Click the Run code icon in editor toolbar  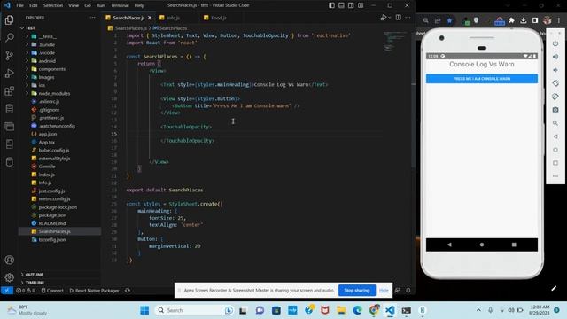(x=384, y=18)
